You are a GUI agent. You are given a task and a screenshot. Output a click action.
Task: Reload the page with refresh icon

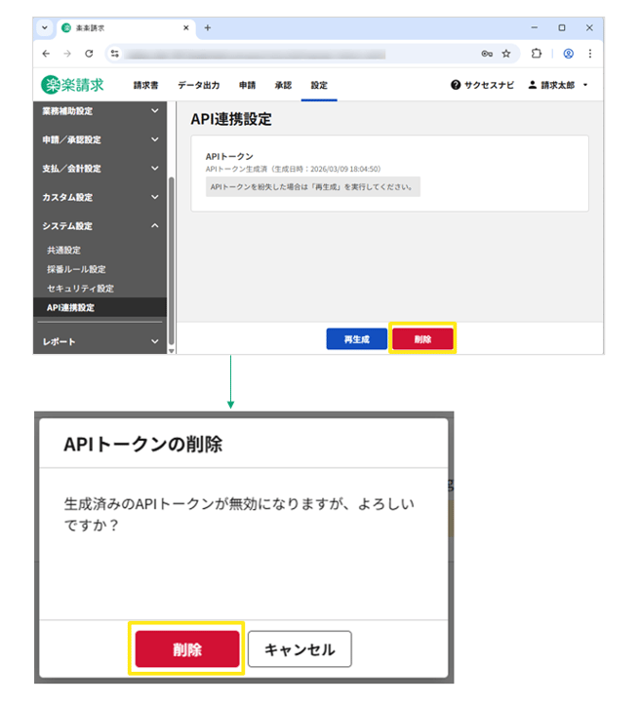click(89, 54)
